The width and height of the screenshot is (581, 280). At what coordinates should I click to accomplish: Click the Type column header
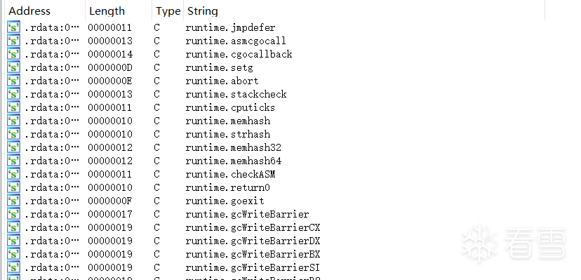click(168, 11)
